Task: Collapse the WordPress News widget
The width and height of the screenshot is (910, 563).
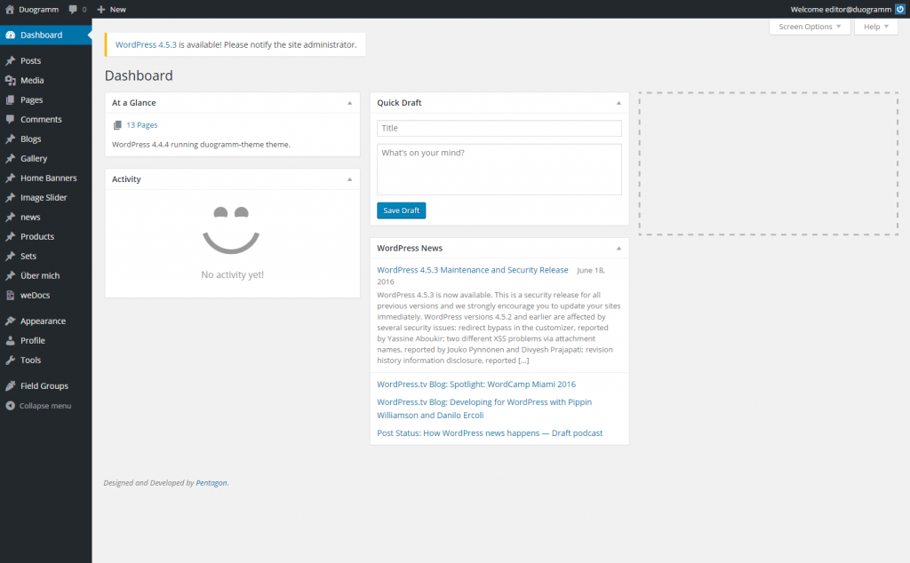Action: tap(619, 248)
